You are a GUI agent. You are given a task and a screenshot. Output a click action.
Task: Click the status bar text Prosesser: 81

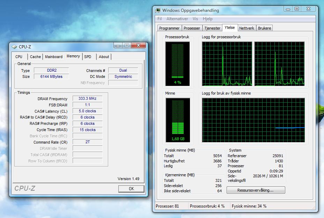click(x=167, y=206)
